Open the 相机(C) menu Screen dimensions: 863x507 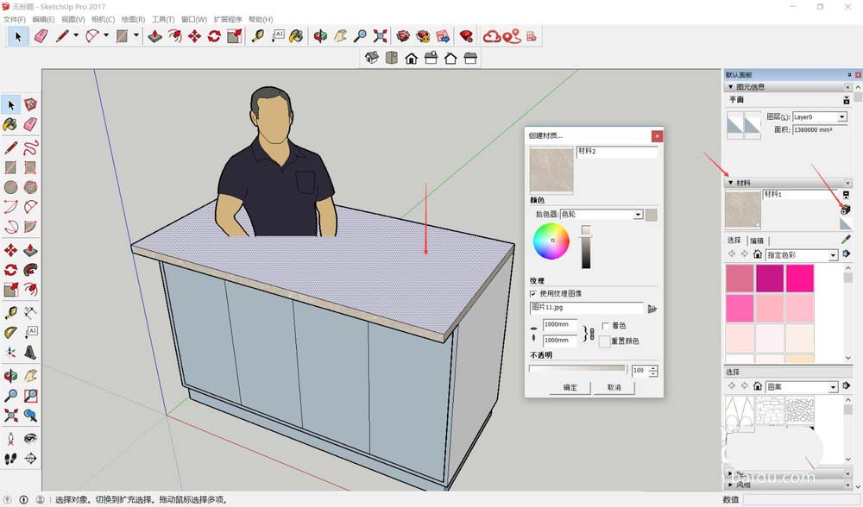point(102,19)
